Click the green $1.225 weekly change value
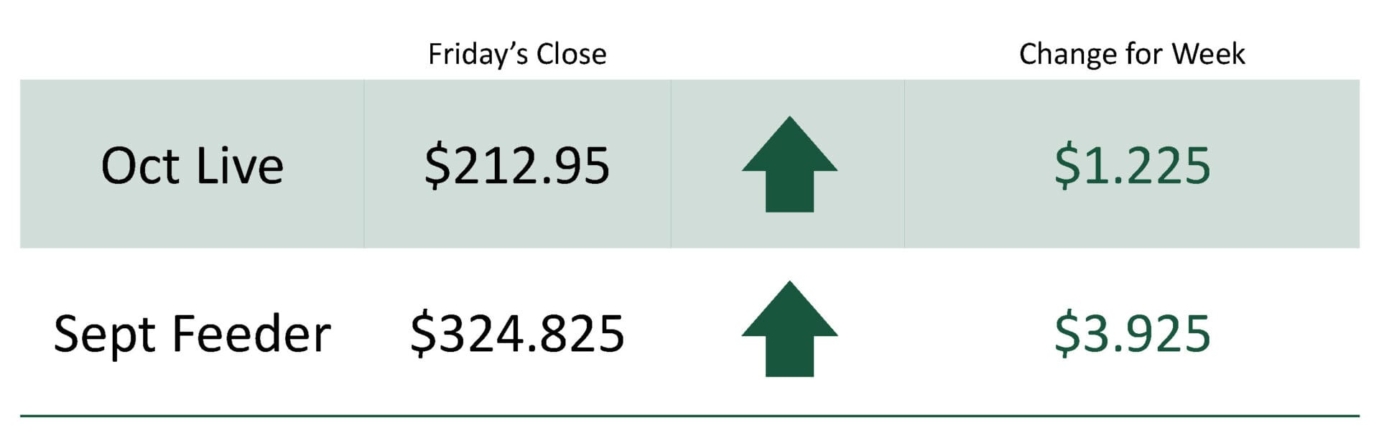 (x=1133, y=166)
